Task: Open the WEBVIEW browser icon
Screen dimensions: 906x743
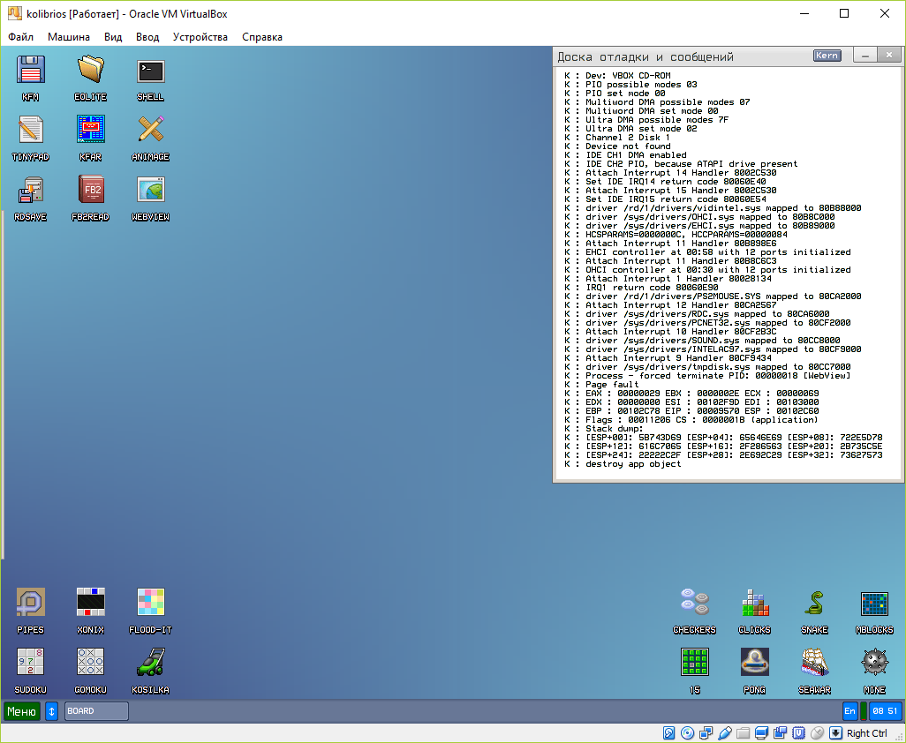Action: [150, 191]
